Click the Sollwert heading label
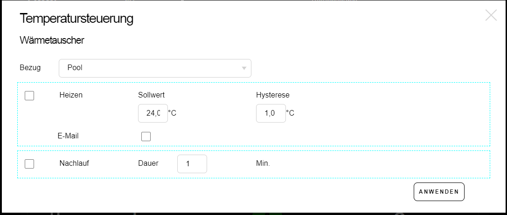 pyautogui.click(x=152, y=95)
